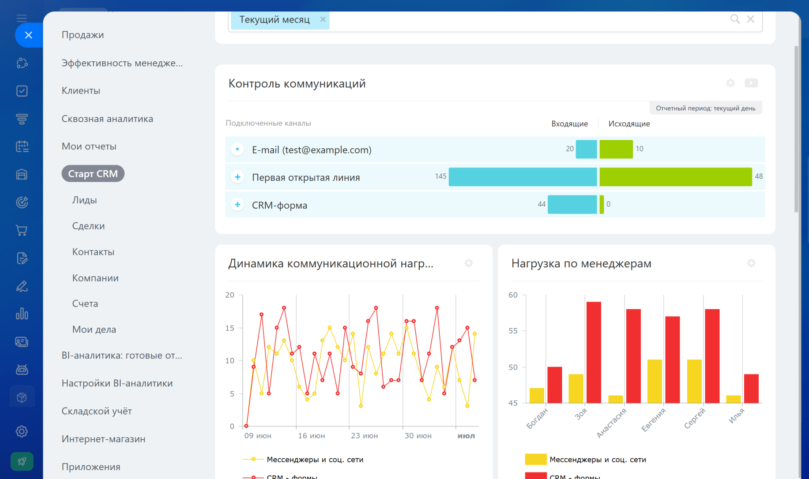The height and width of the screenshot is (479, 809).
Task: Clear the filter with the X icon
Action: tap(751, 19)
